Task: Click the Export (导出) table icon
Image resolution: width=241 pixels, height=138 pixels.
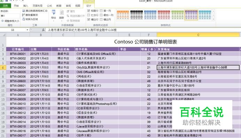Action: pos(54,13)
